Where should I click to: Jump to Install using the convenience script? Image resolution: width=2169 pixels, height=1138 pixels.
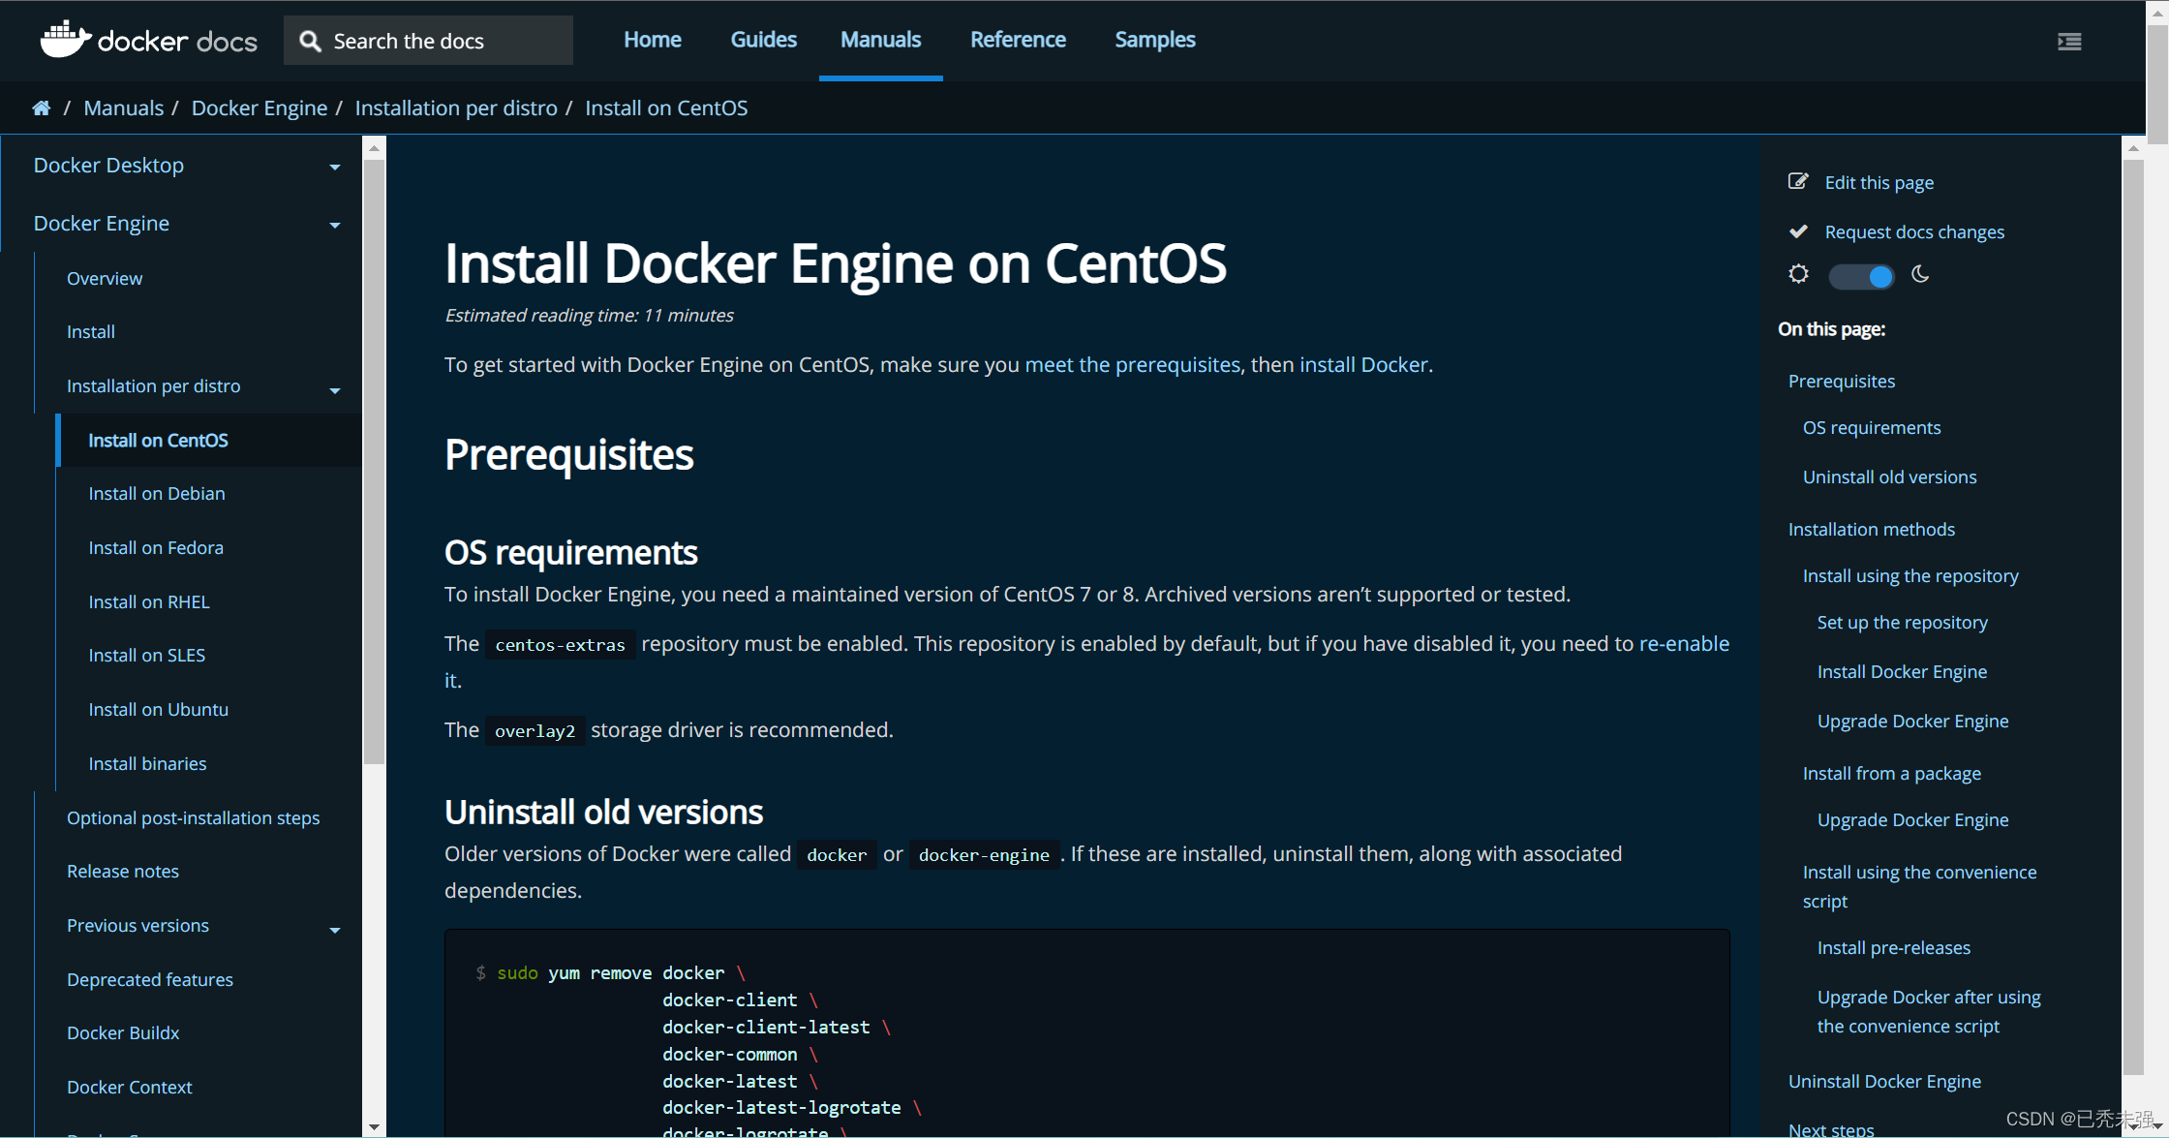pos(1919,886)
